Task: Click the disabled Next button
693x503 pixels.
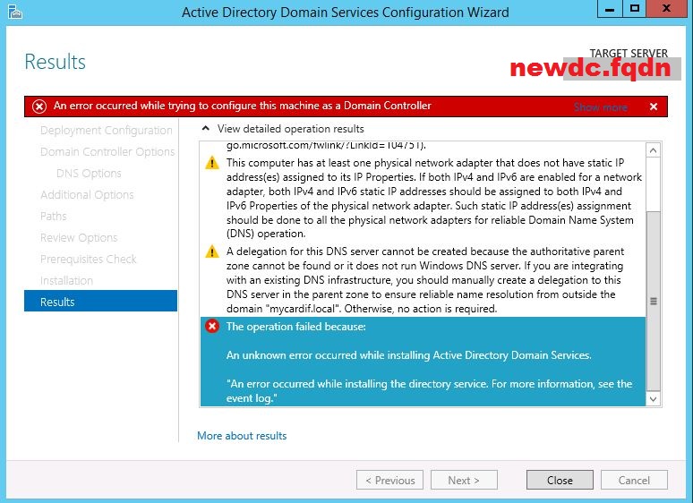Action: pos(464,480)
